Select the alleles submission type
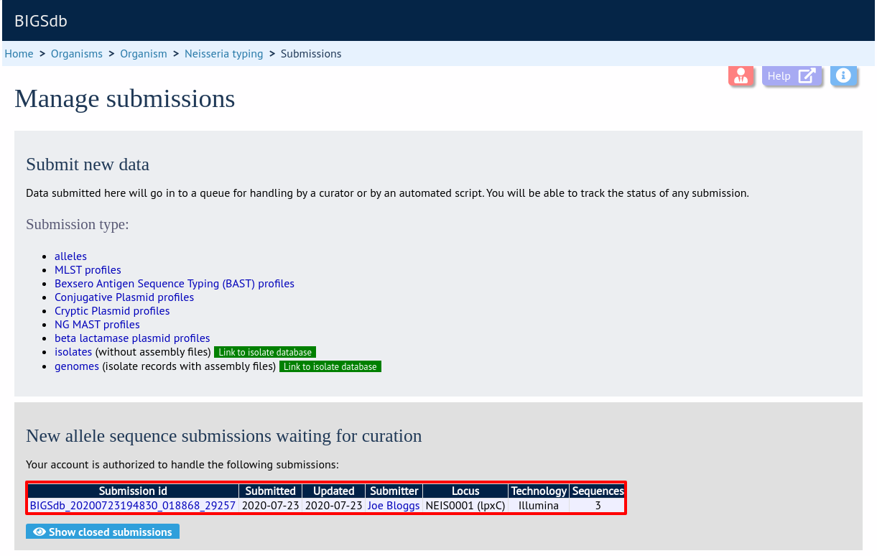This screenshot has width=877, height=556. coord(70,256)
